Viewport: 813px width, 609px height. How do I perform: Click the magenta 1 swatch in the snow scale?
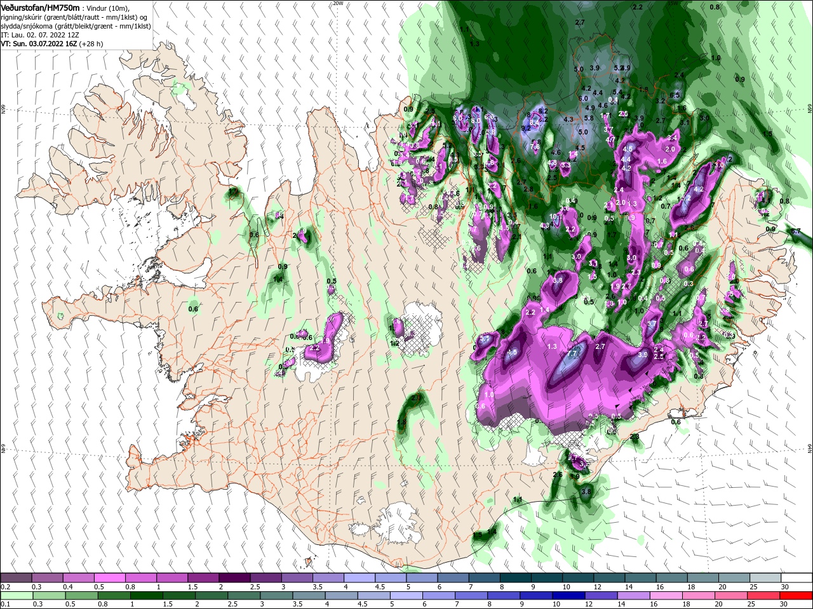171,578
